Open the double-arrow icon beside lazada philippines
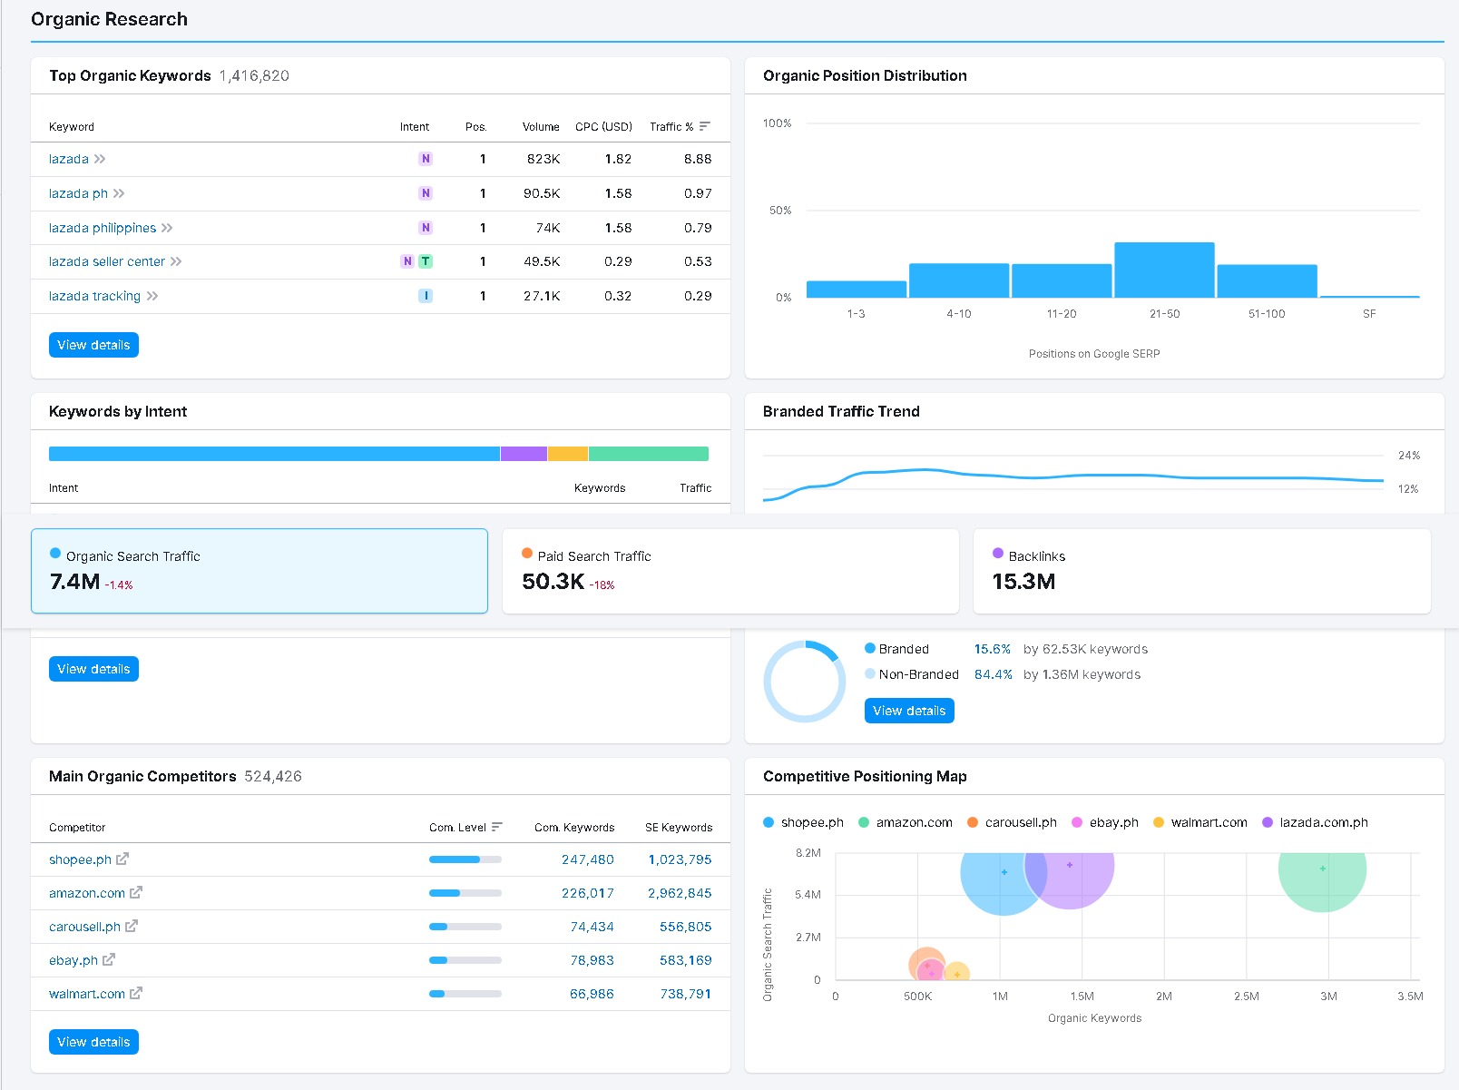 pos(167,228)
